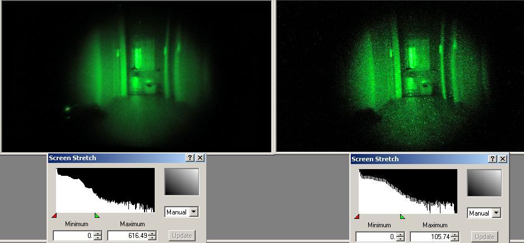Click the Maximum field showing 105.74
This screenshot has height=243, width=524.
click(x=430, y=237)
